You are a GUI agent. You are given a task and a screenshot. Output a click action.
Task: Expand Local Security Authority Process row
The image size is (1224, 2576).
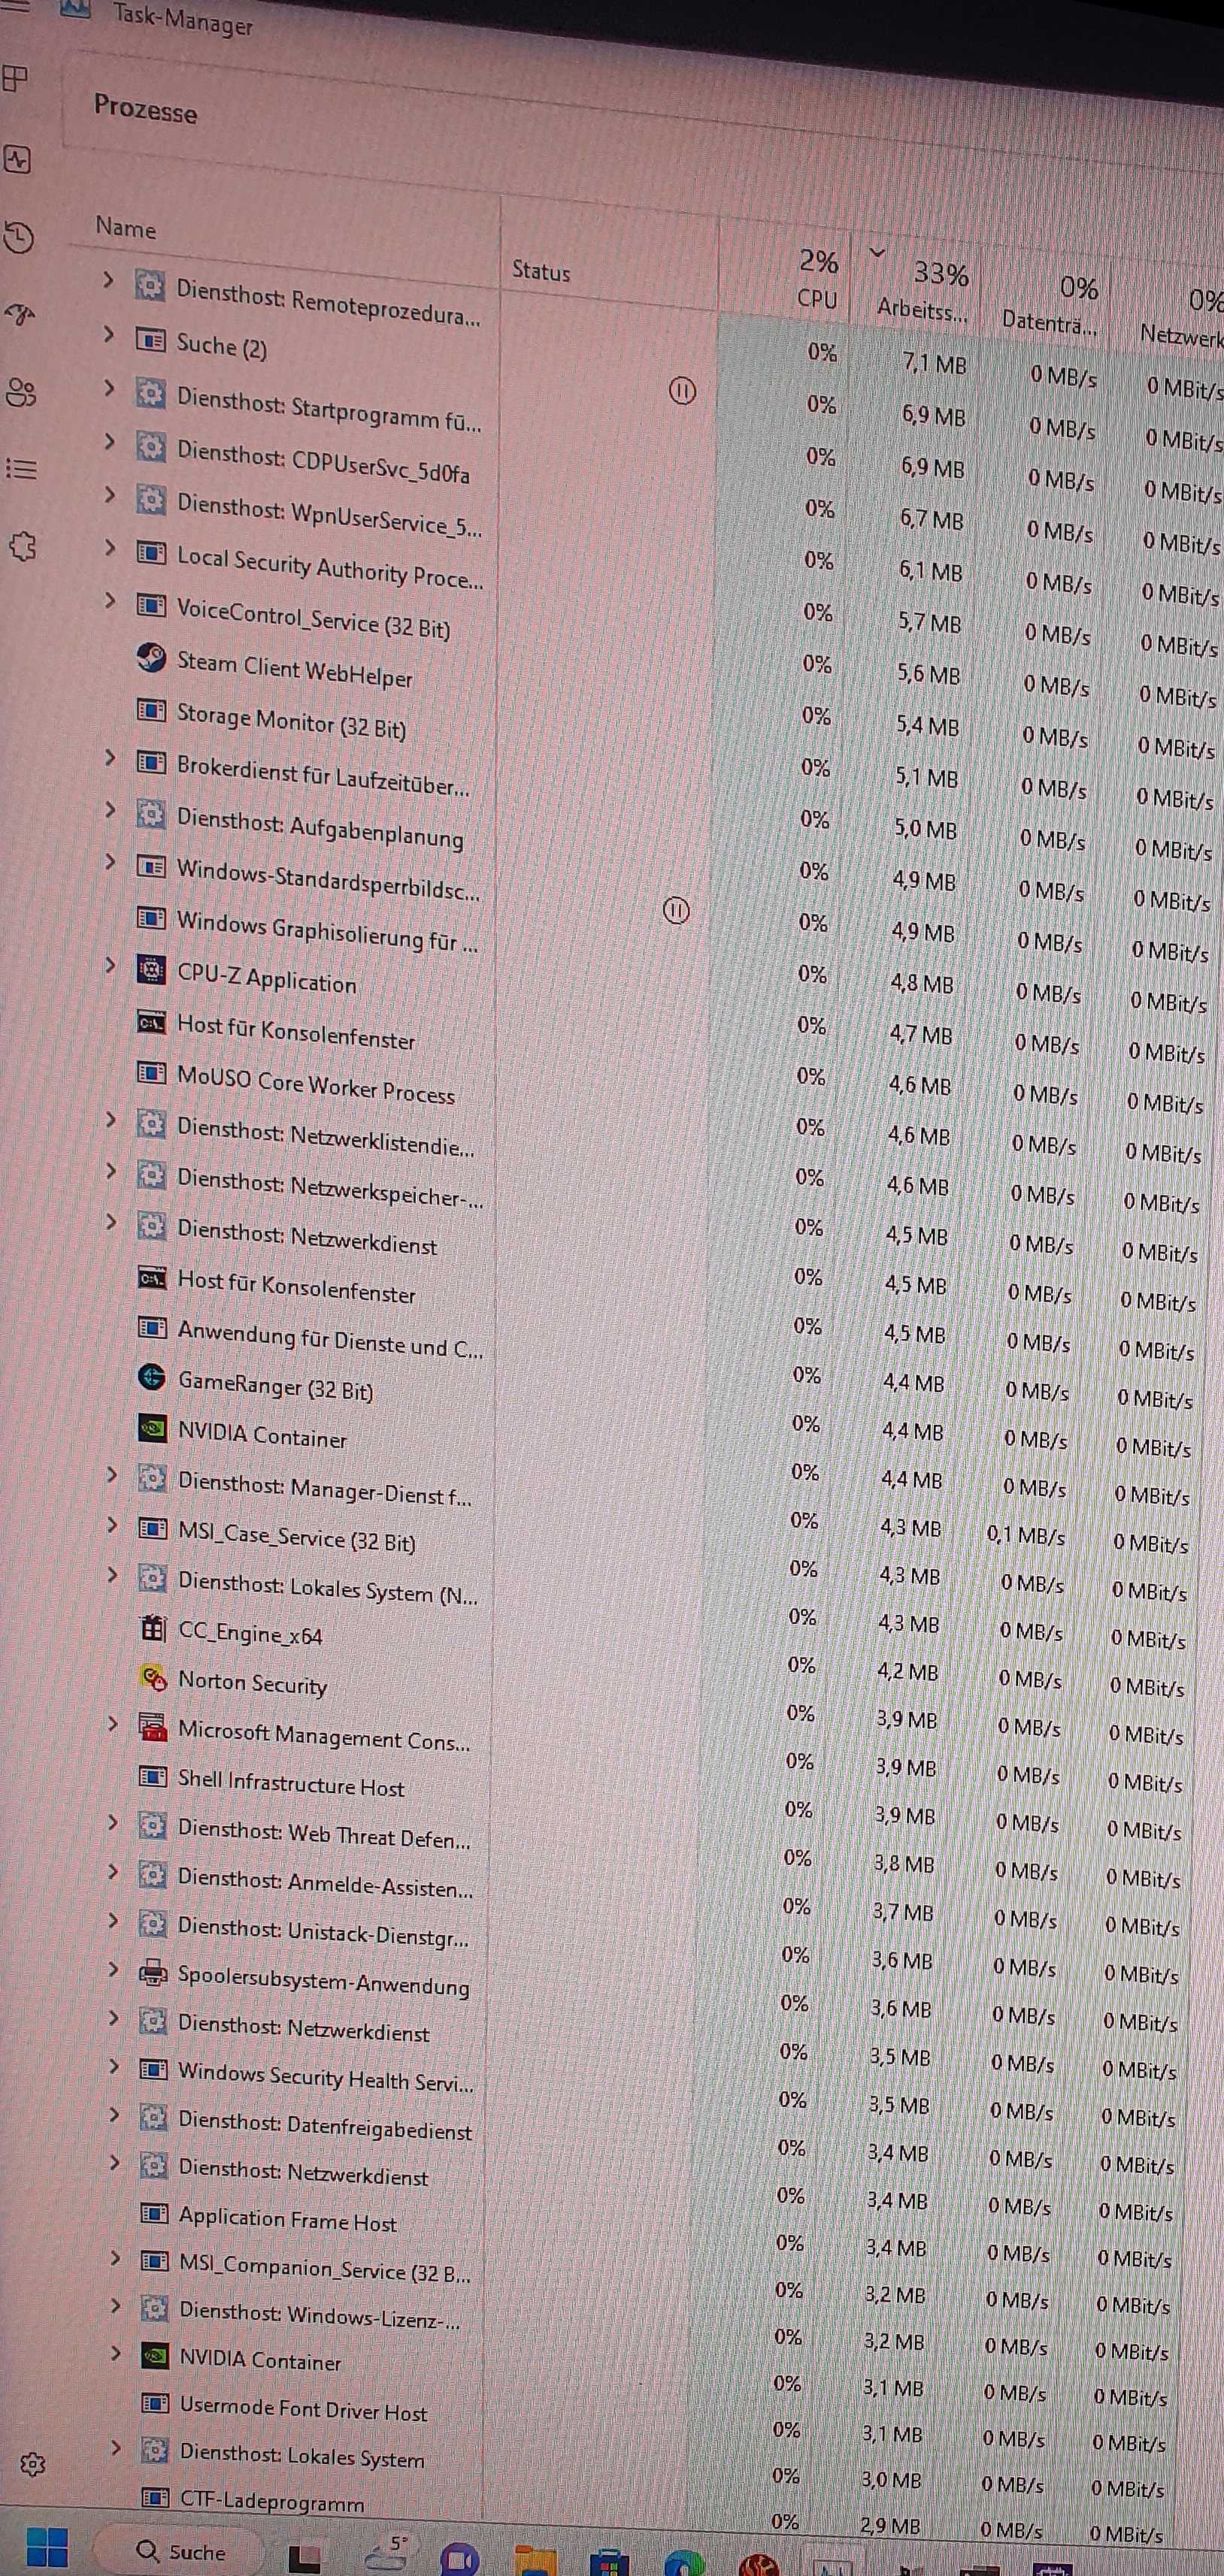point(109,547)
